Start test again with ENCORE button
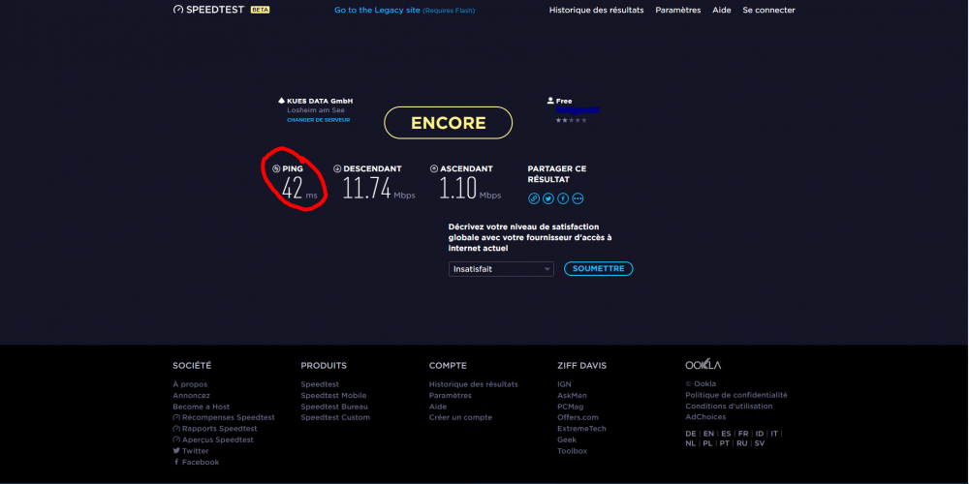The width and height of the screenshot is (969, 484). coord(449,123)
